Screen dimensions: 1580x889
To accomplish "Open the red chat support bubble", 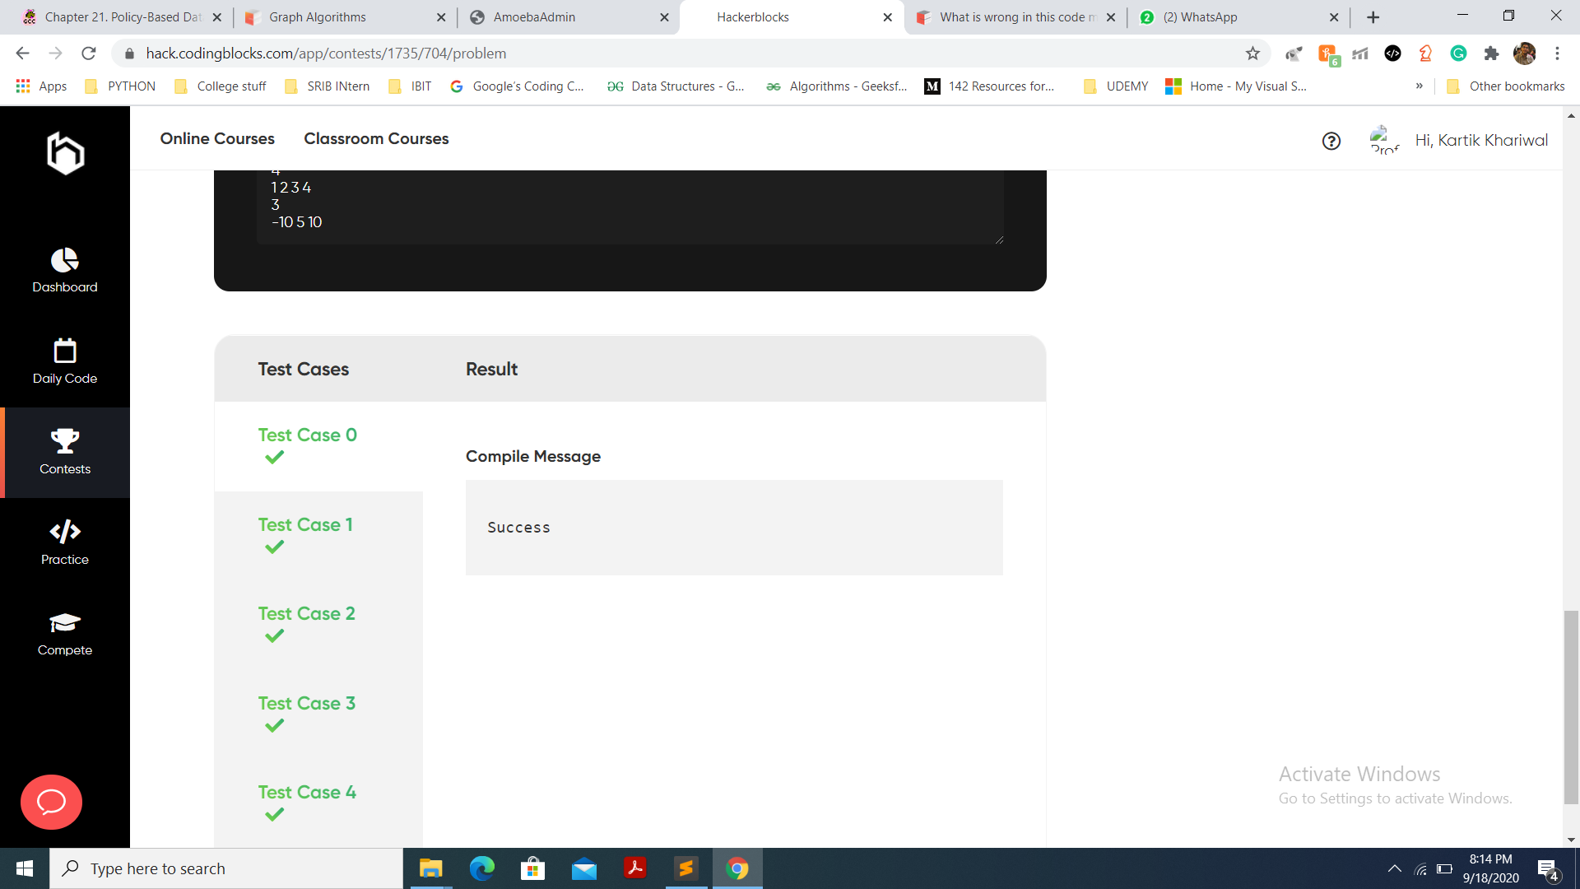I will [x=51, y=802].
